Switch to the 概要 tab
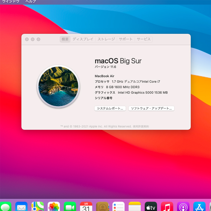Image resolution: width=211 pixels, height=211 pixels. tap(65, 39)
